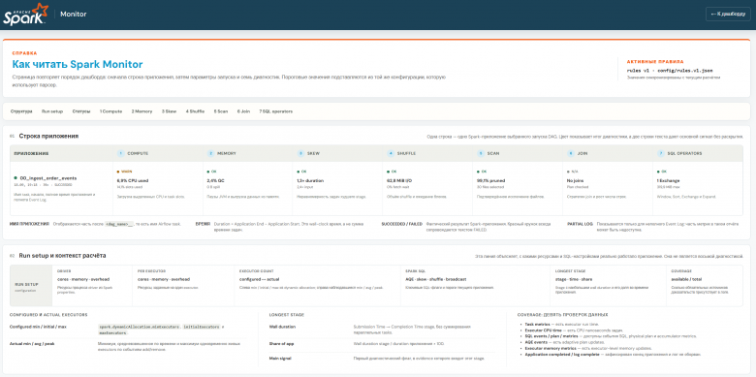Image resolution: width=756 pixels, height=377 pixels.
Task: Click the 'duration' skew value
Action: pyautogui.click(x=310, y=181)
